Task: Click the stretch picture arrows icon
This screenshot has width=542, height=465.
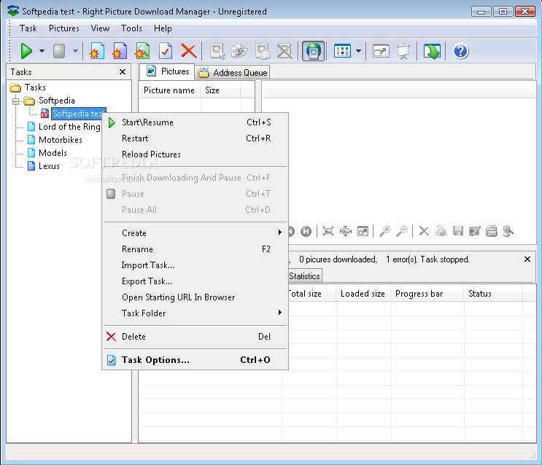Action: tap(345, 231)
